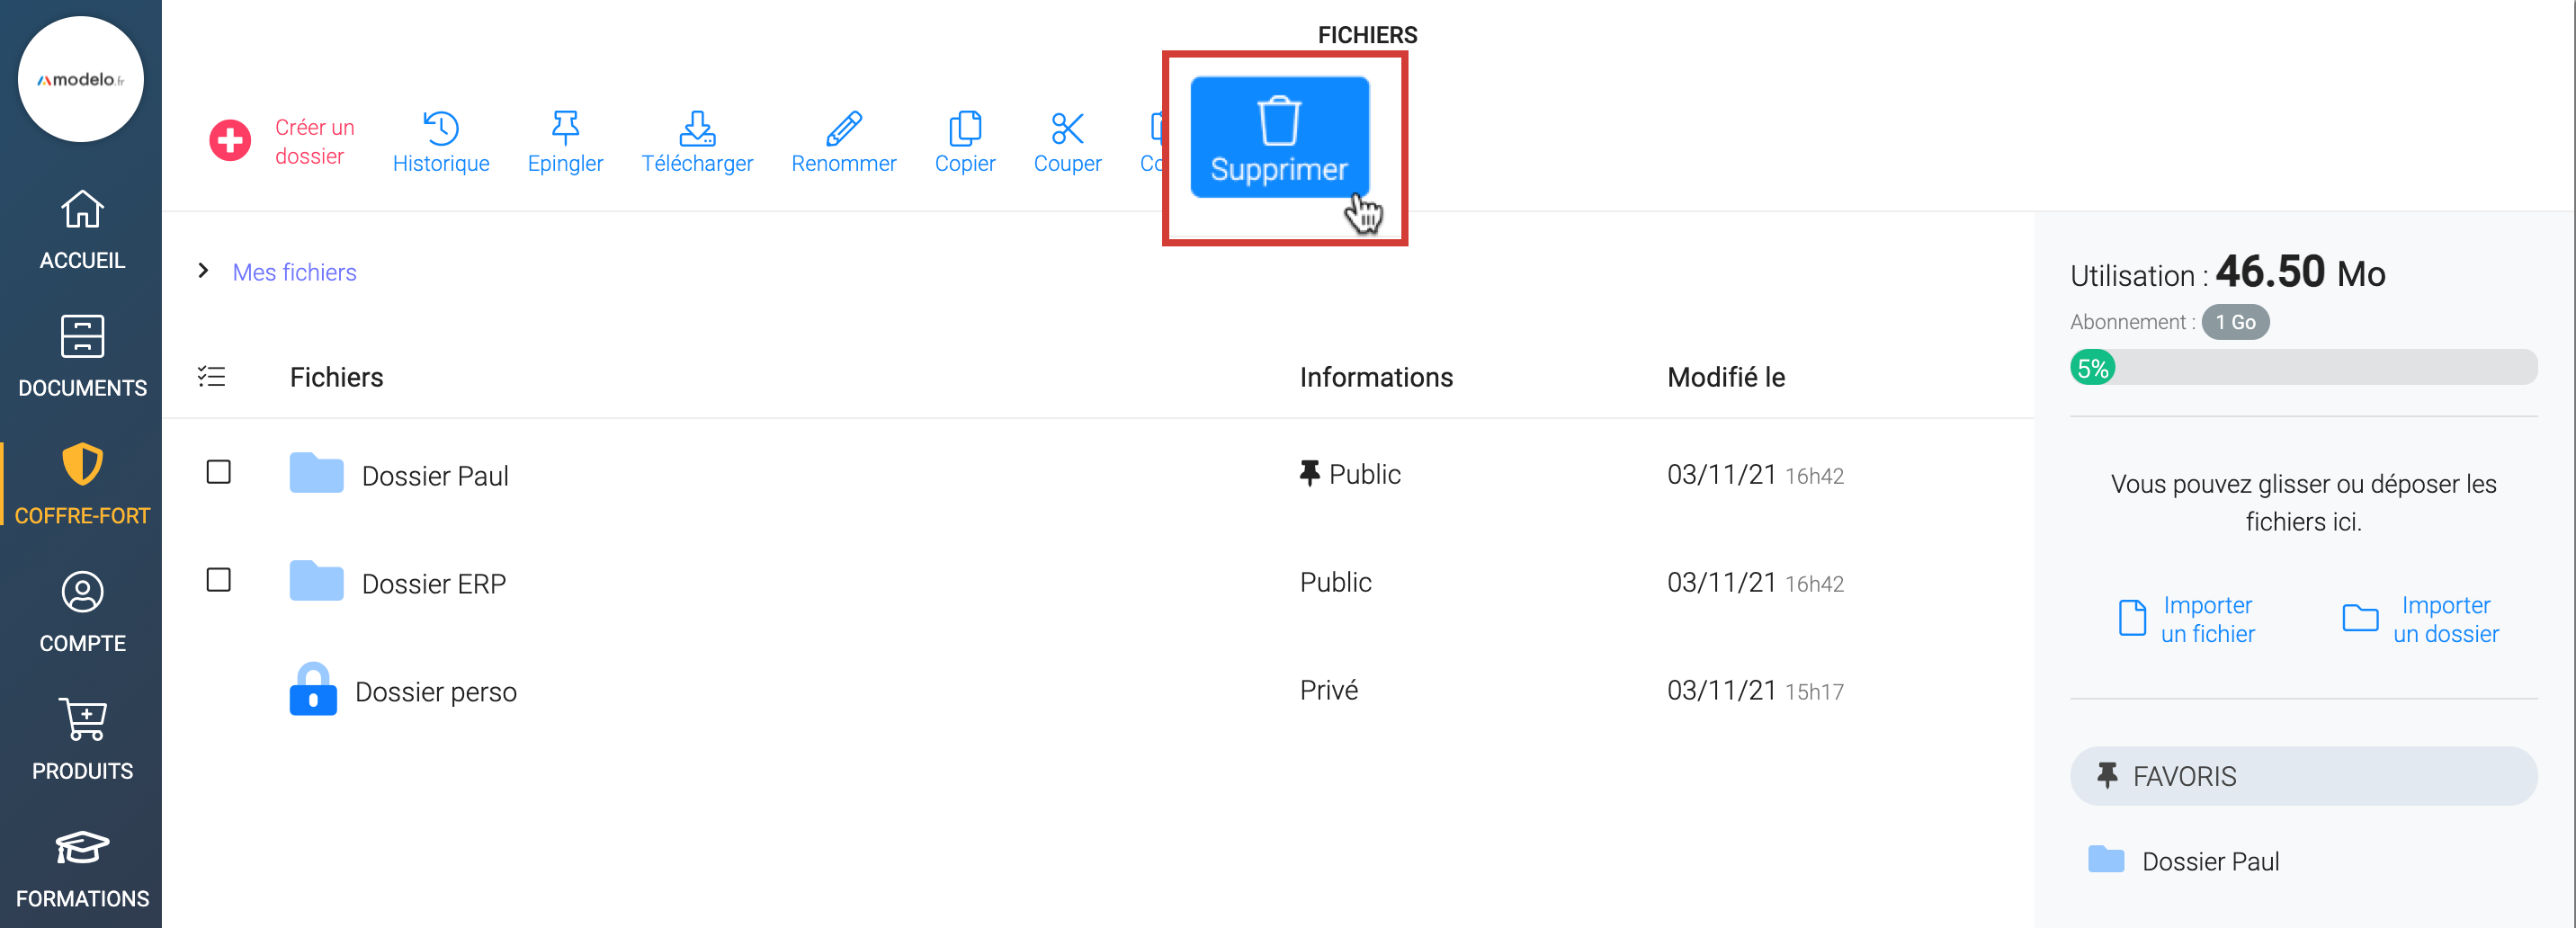Open DOCUMENTS in the sidebar
The width and height of the screenshot is (2576, 928).
(82, 357)
